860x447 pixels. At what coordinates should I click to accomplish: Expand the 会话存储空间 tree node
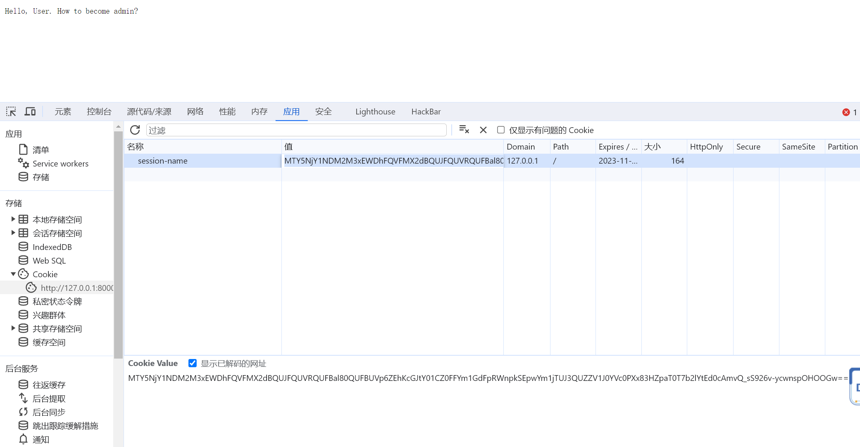(13, 233)
